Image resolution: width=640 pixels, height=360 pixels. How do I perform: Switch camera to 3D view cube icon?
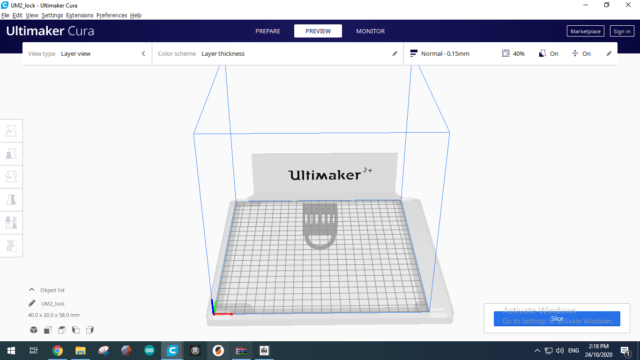click(x=34, y=330)
